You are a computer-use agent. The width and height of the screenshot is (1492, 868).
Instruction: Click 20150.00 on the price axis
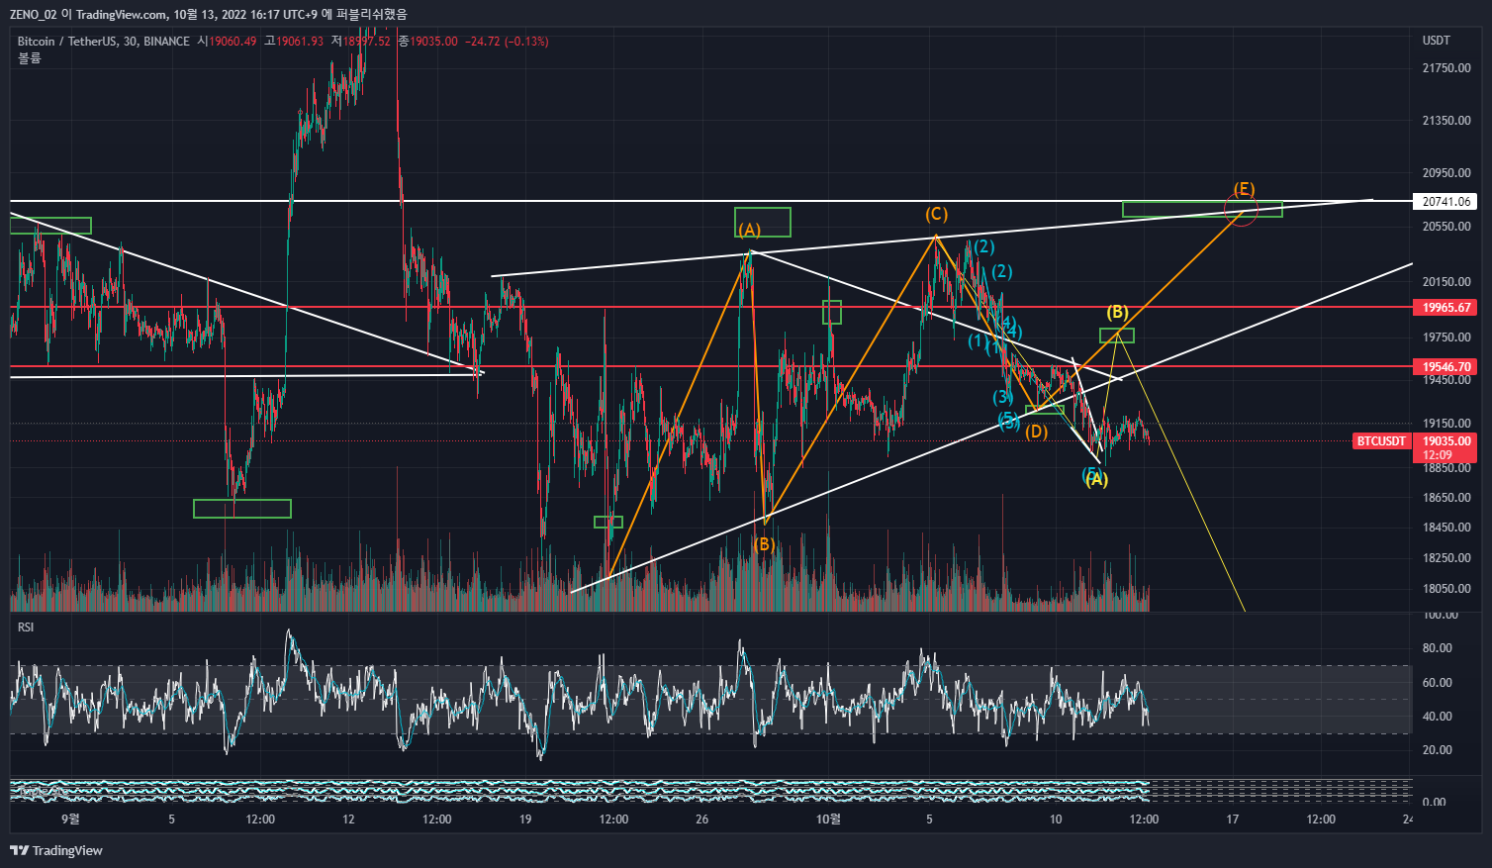(x=1446, y=282)
